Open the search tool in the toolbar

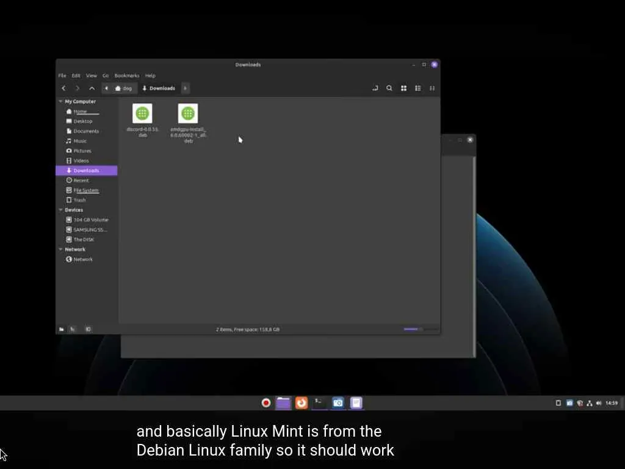389,88
